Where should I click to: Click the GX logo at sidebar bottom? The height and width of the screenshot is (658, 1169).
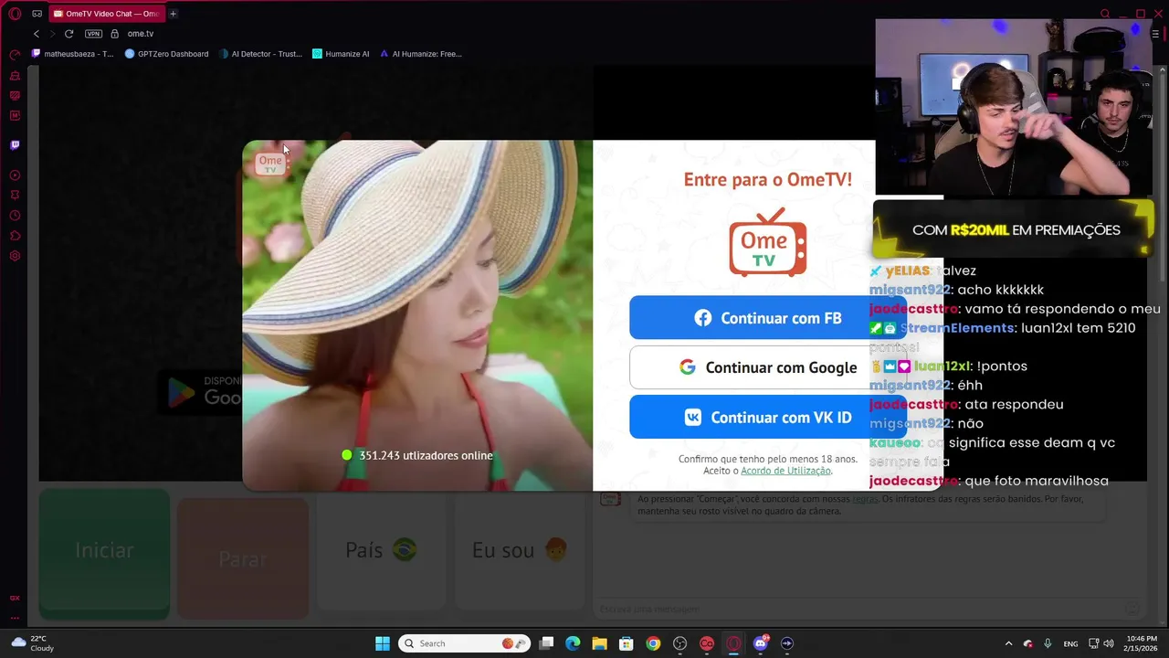15,598
